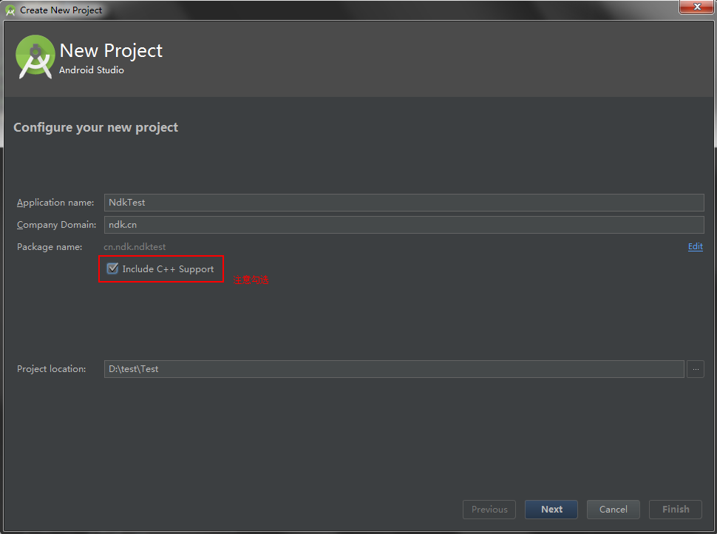Open the project location browse button
This screenshot has height=534, width=717.
pos(695,369)
